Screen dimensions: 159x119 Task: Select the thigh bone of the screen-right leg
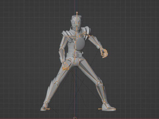(x=88, y=70)
